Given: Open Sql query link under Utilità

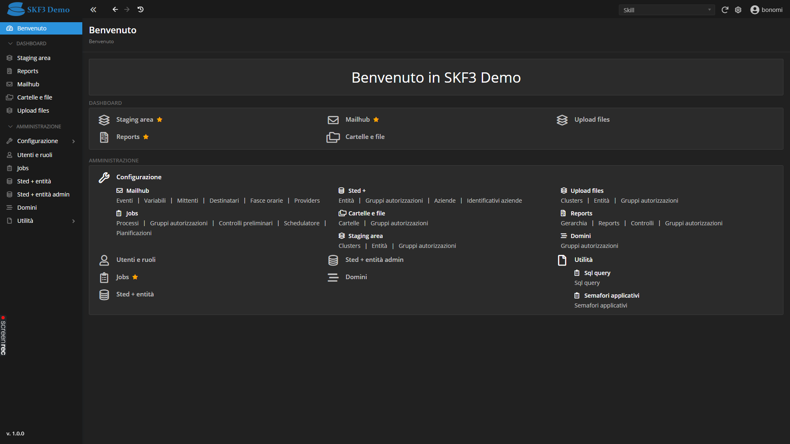Looking at the screenshot, I should [x=587, y=283].
